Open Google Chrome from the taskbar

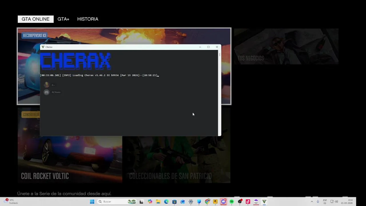[x=207, y=202]
